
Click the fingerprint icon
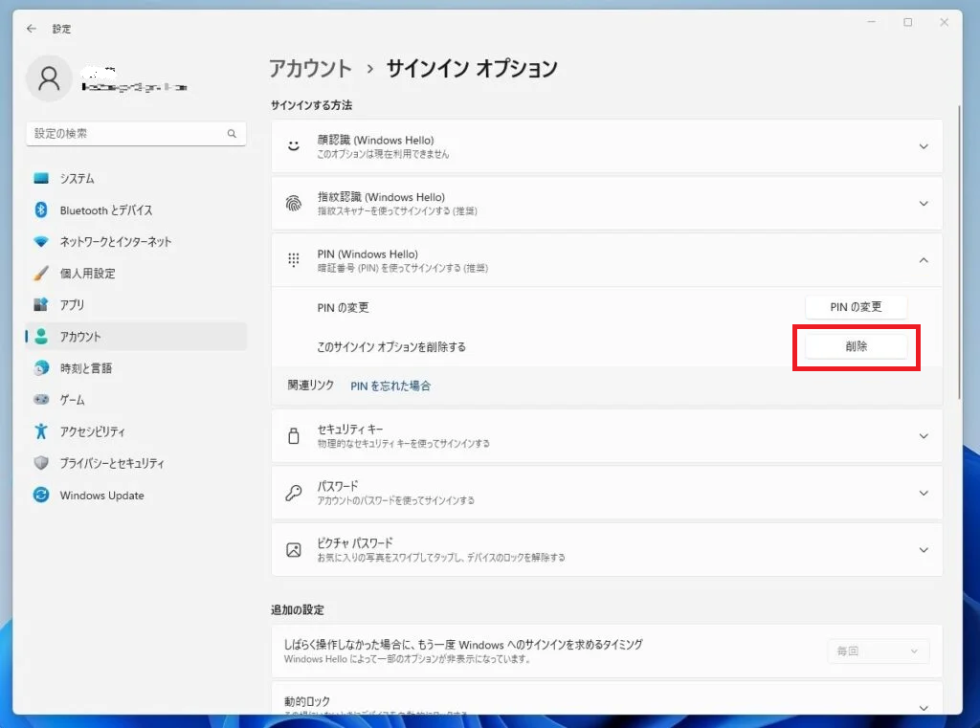(x=293, y=204)
